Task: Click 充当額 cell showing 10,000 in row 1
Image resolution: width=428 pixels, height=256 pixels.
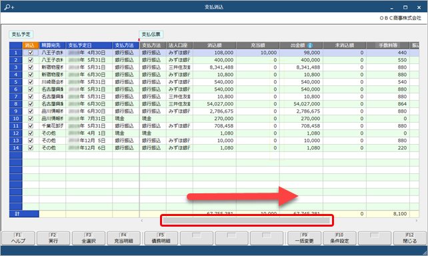Action: [x=258, y=53]
